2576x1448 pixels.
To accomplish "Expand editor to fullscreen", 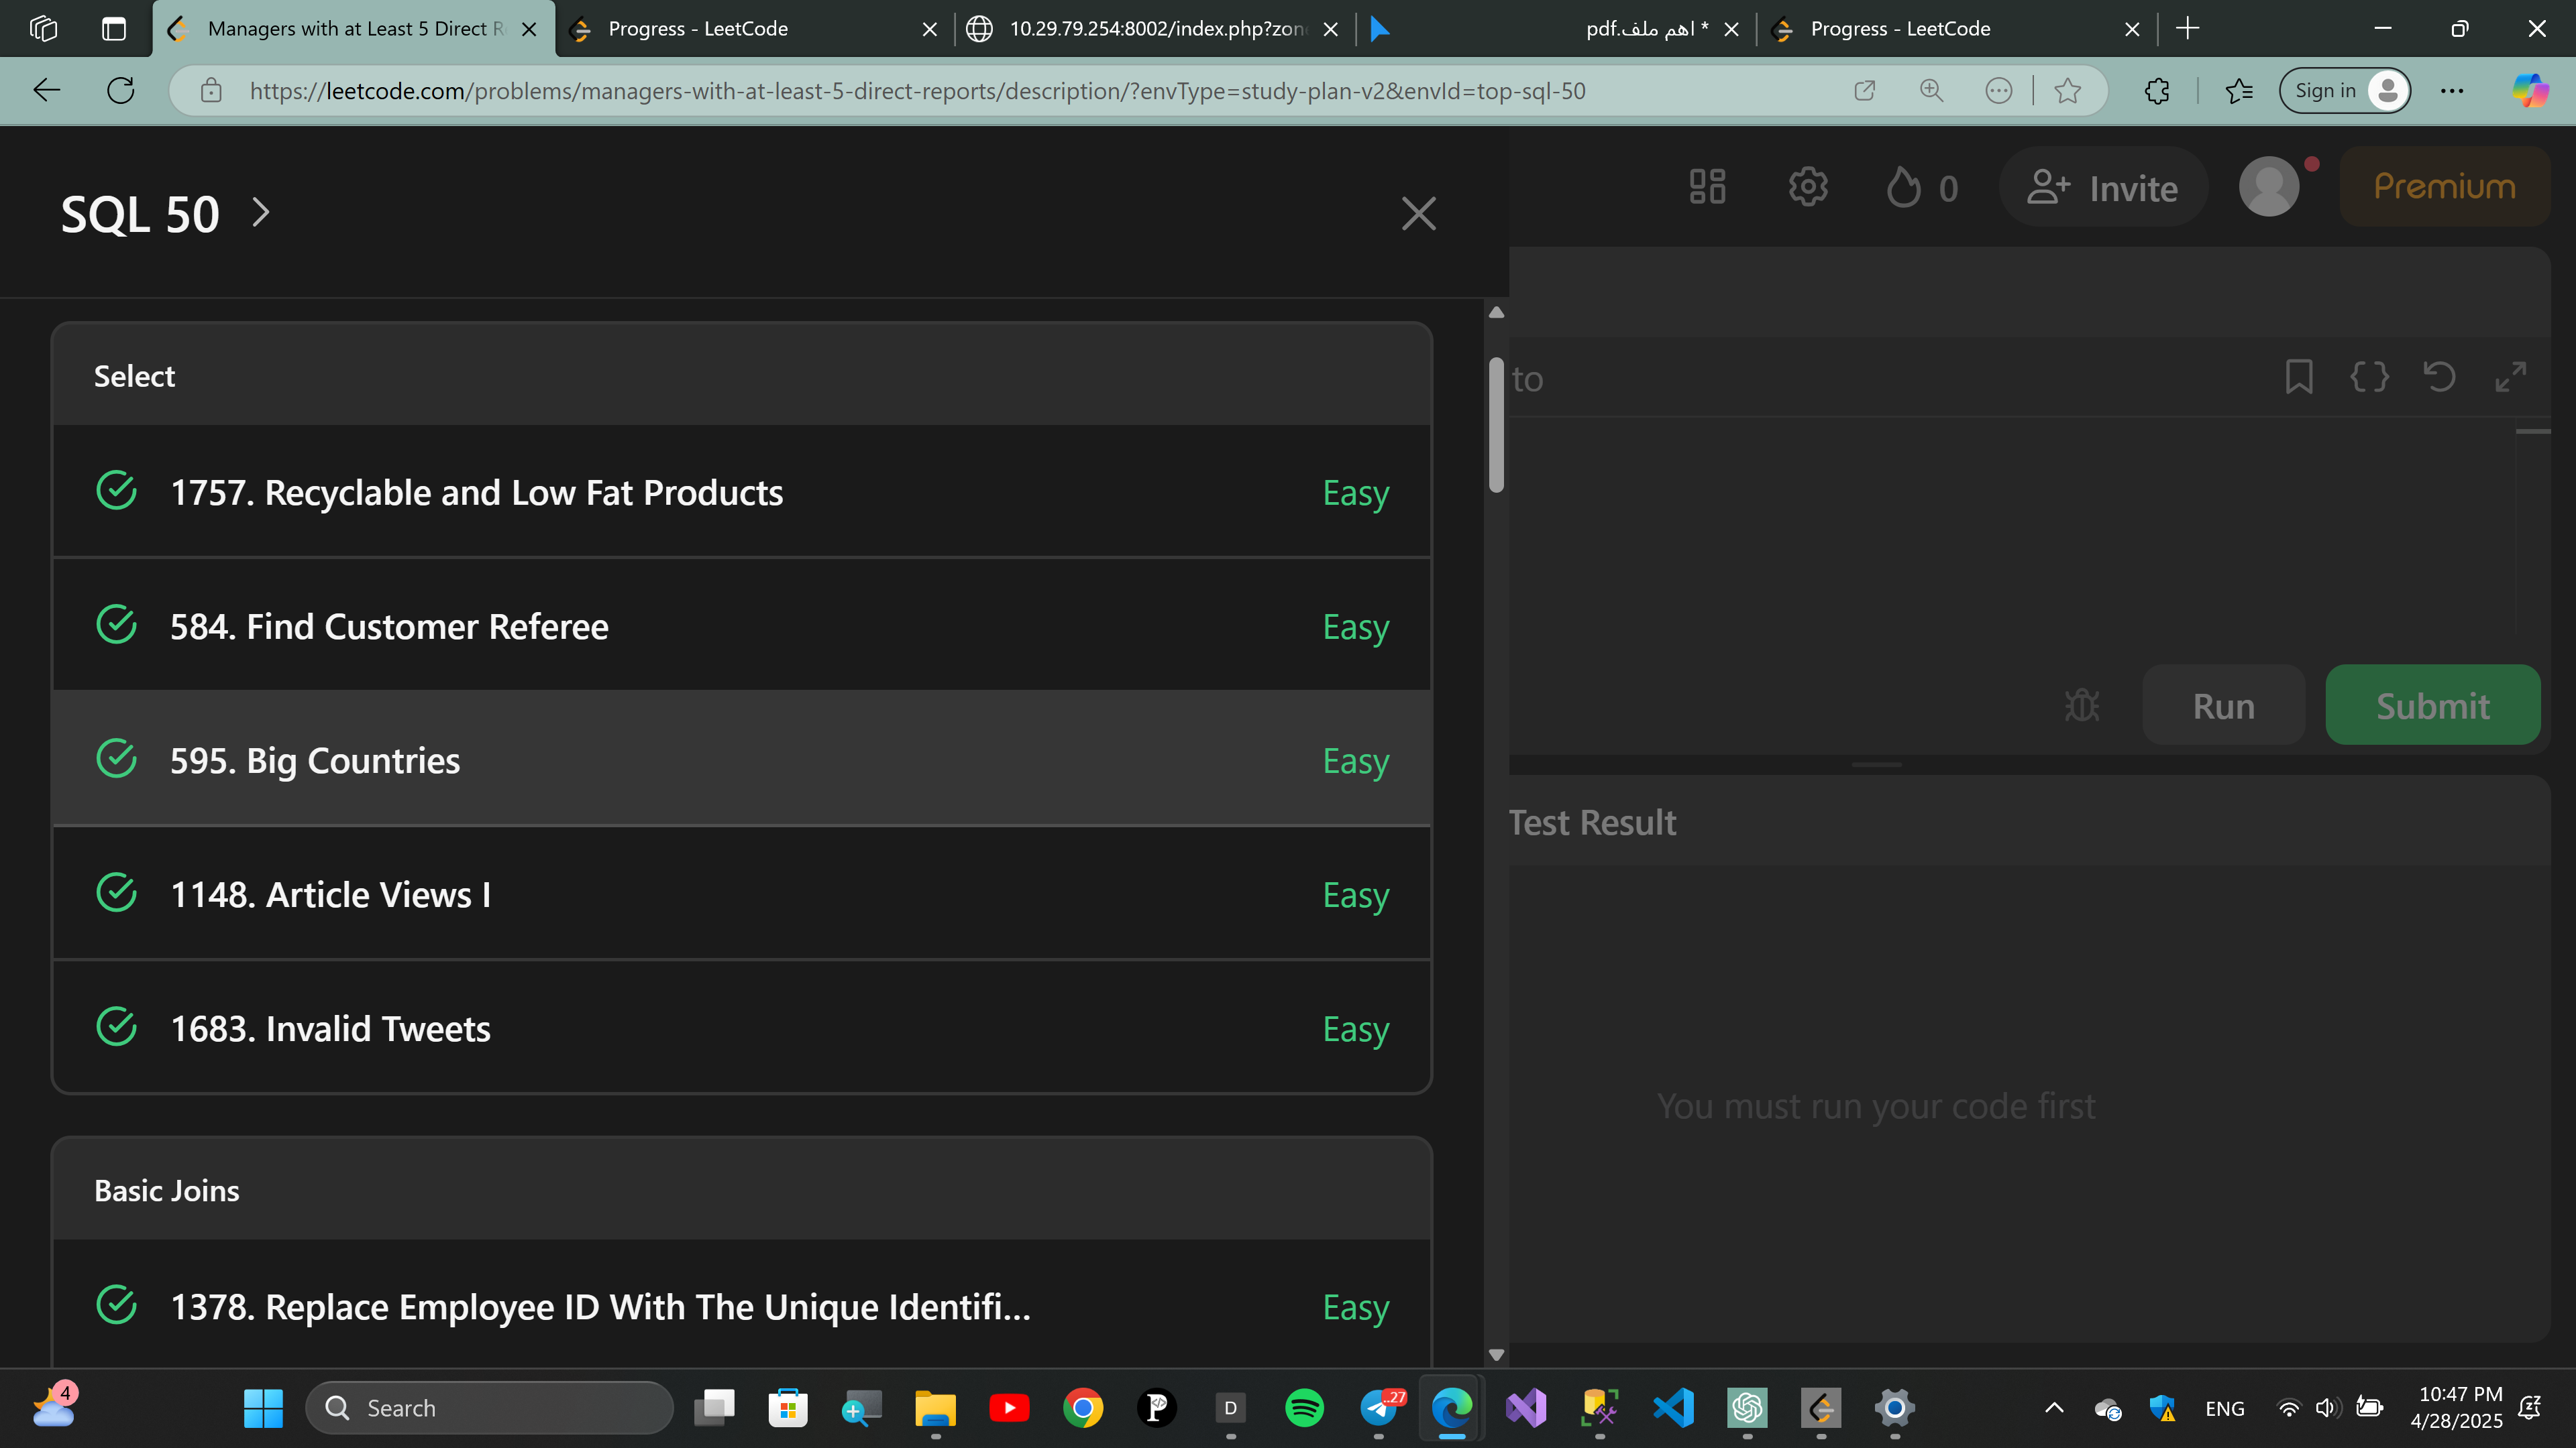I will (2510, 377).
